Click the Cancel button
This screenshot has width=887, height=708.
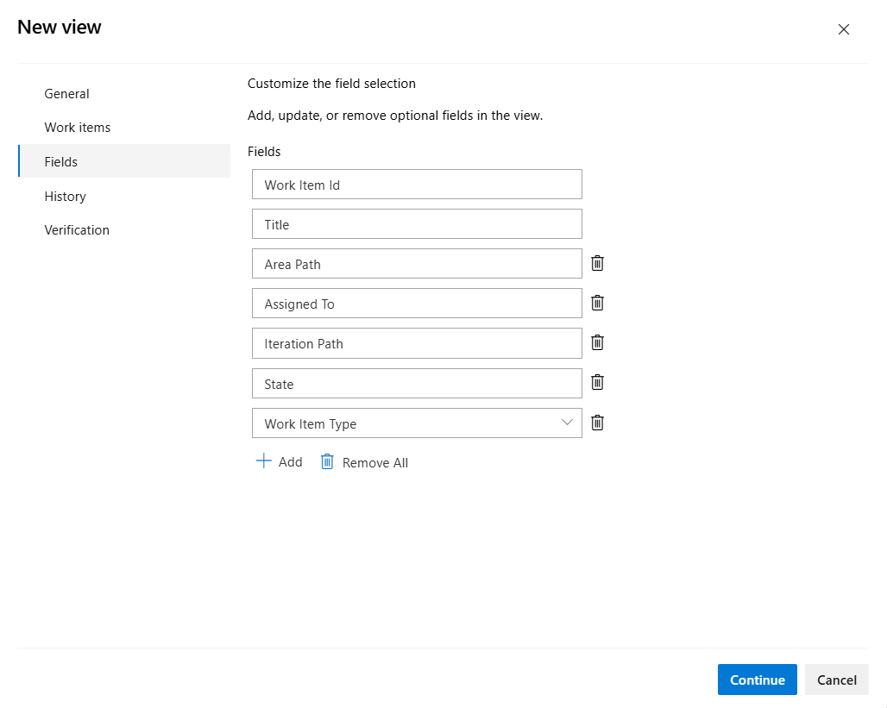(x=836, y=680)
